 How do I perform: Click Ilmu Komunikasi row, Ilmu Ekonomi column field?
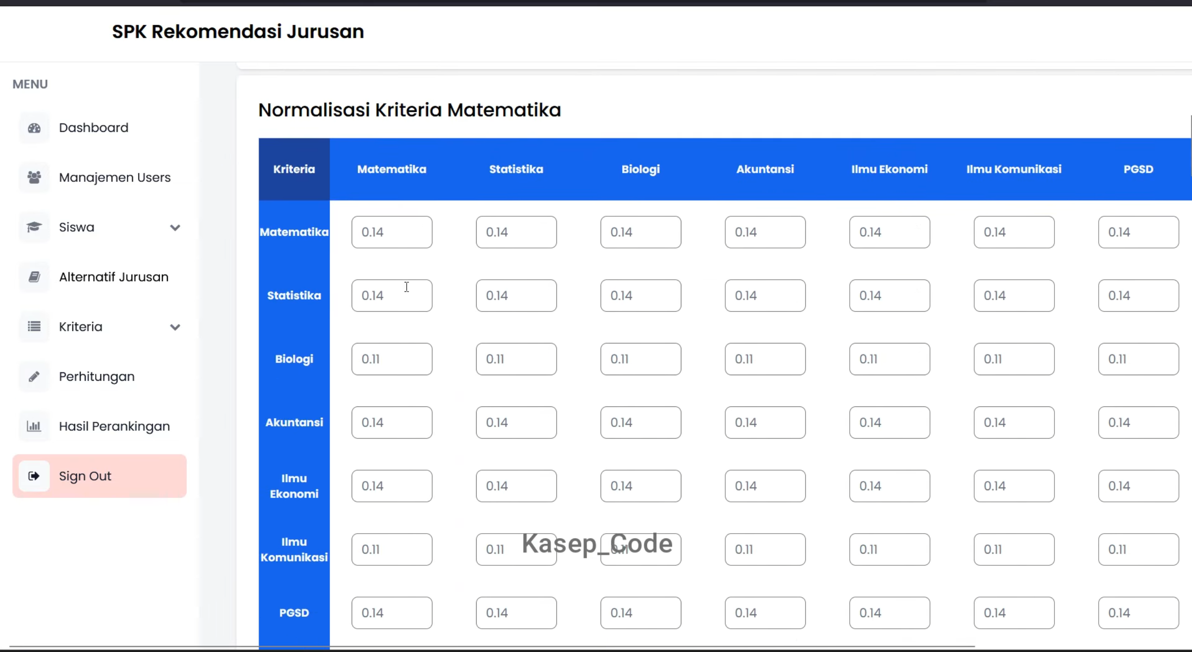[x=890, y=549]
